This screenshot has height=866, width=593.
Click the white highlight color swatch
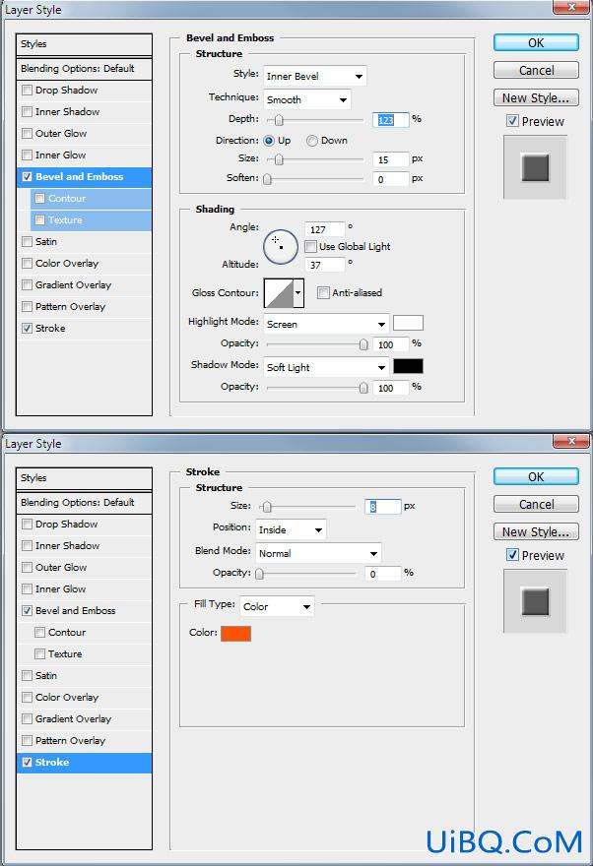408,323
